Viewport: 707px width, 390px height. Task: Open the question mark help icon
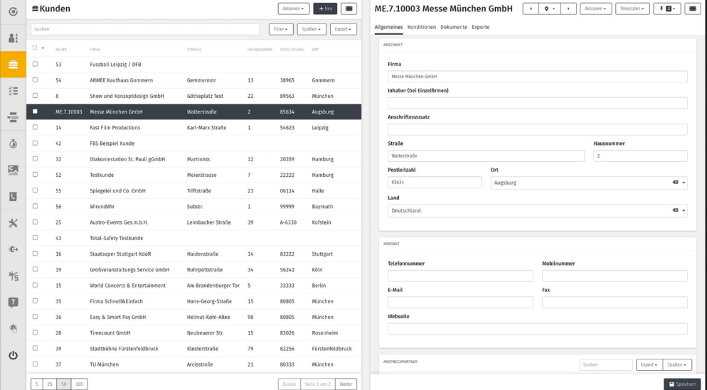tap(13, 302)
